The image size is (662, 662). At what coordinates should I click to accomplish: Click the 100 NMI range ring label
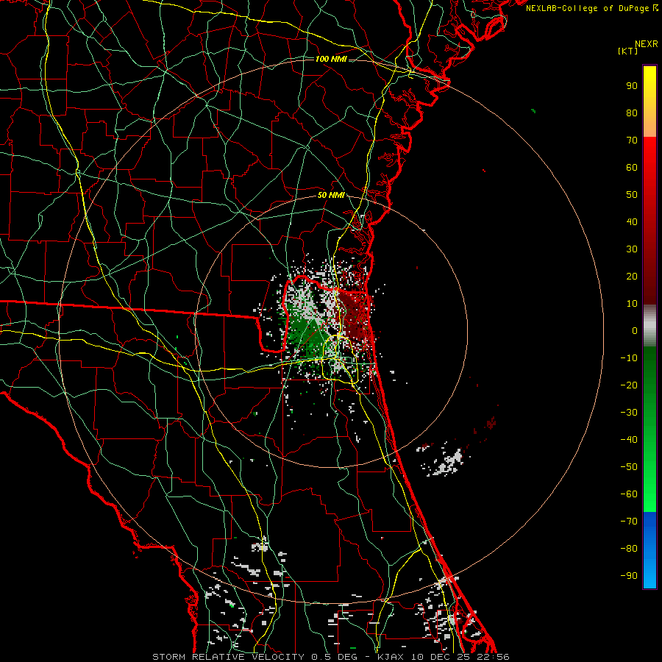click(331, 59)
